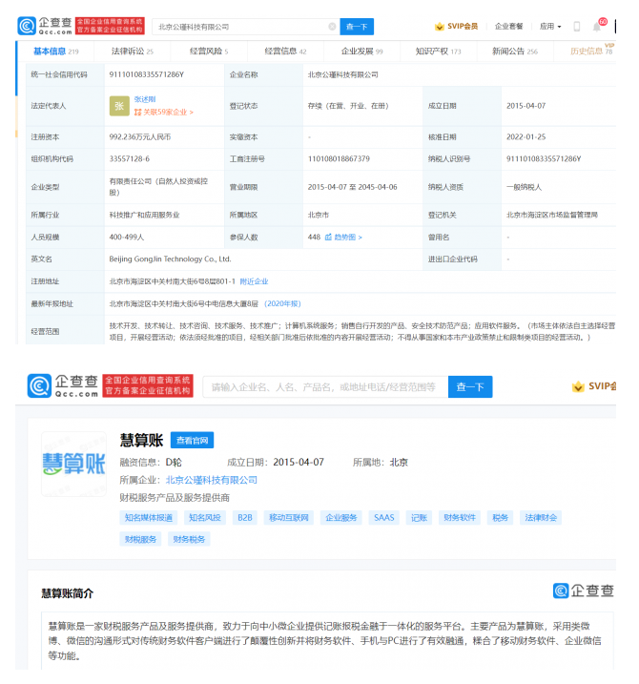Screen dimensions: 639x684
Task: Click the registered capital 992.236万元人民币
Action: click(x=140, y=137)
